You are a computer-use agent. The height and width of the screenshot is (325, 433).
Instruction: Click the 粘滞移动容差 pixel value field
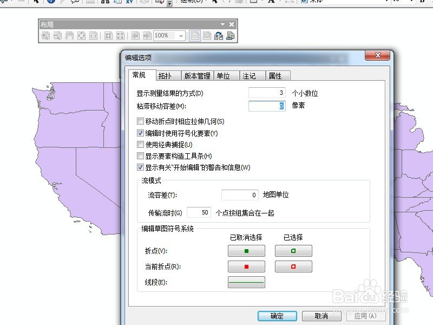pos(267,106)
